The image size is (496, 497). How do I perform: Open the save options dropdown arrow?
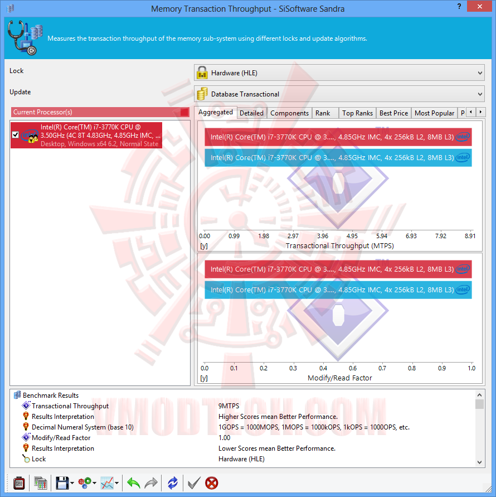72,484
